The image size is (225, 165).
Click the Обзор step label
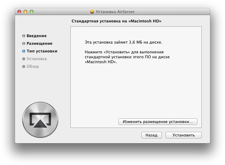(33, 66)
